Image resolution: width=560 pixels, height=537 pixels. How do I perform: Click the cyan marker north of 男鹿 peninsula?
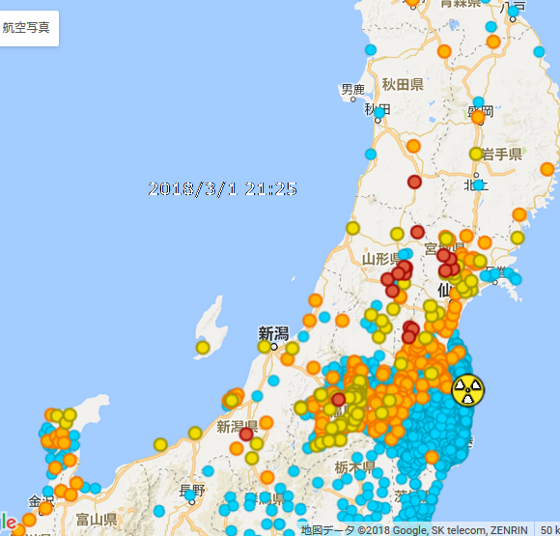click(371, 49)
